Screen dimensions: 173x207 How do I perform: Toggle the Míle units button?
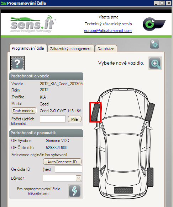click(74, 119)
